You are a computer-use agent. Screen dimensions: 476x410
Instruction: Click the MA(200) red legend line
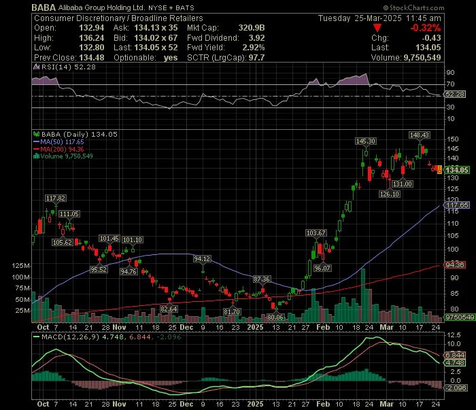click(x=36, y=150)
